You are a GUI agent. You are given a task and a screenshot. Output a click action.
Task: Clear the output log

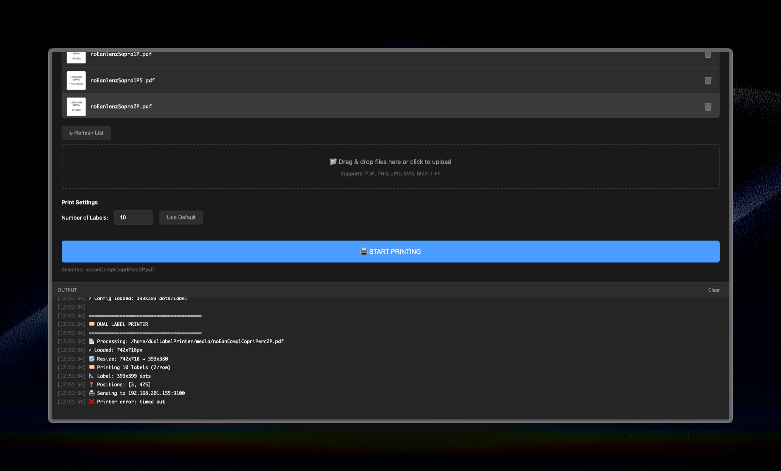714,290
